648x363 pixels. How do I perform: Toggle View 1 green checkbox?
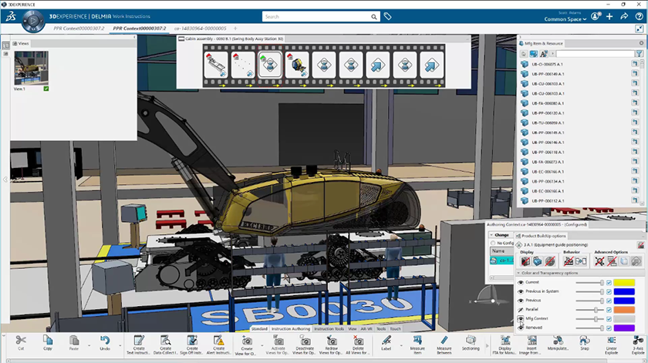coord(46,89)
